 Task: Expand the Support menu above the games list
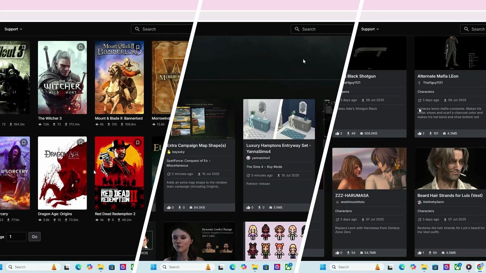pyautogui.click(x=13, y=29)
